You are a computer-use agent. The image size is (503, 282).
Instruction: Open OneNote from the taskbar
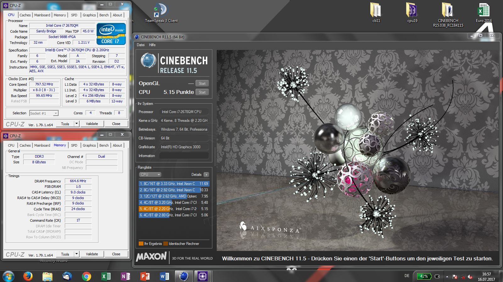click(126, 276)
